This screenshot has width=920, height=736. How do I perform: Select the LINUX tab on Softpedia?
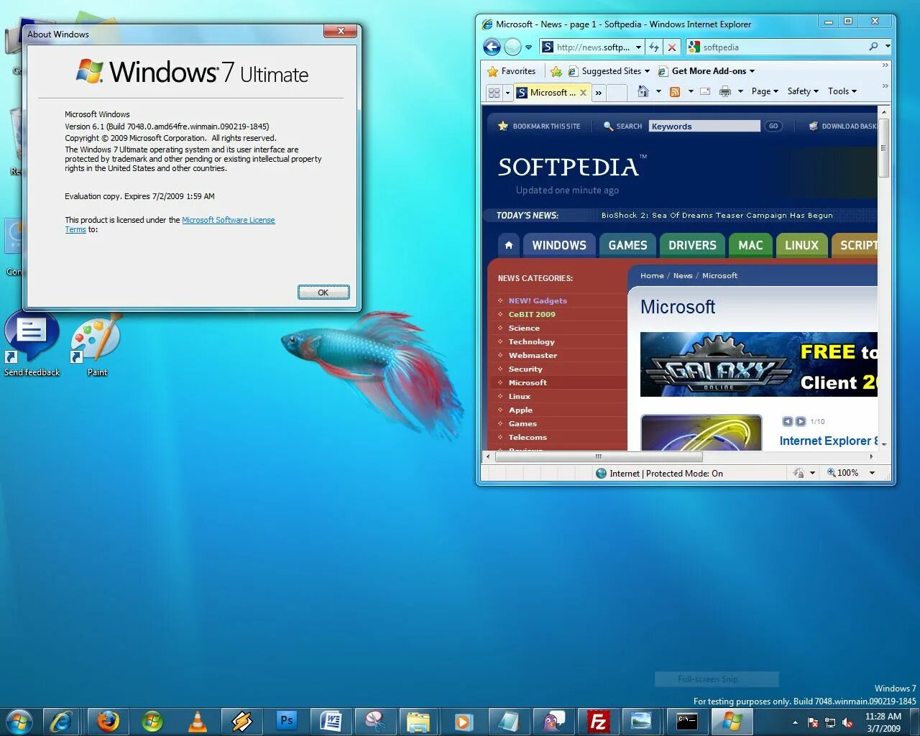[801, 245]
